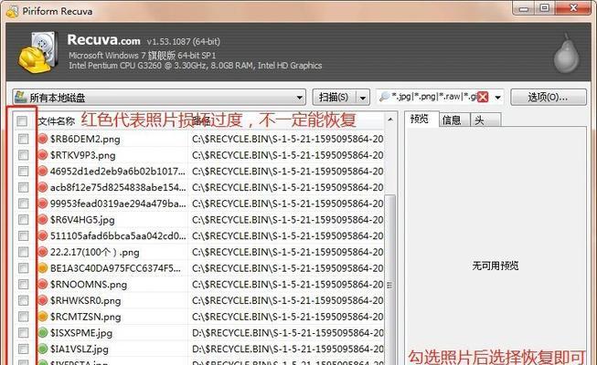This screenshot has width=597, height=365.
Task: Click the Recuva title bar icon
Action: coord(12,11)
